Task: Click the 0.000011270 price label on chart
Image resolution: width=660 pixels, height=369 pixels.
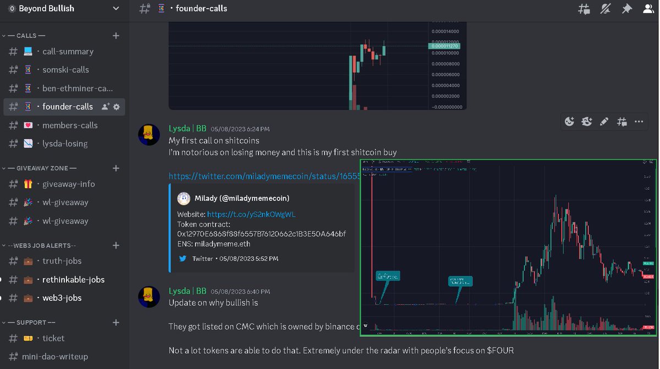Action: (443, 46)
